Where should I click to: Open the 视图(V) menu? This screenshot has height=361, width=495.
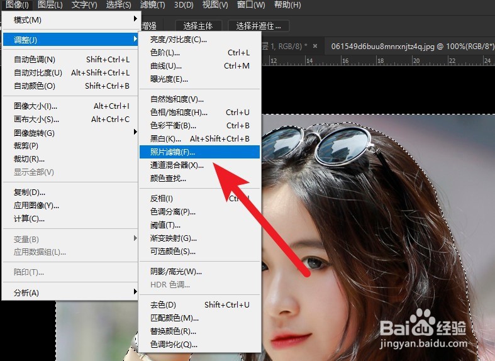click(x=214, y=5)
